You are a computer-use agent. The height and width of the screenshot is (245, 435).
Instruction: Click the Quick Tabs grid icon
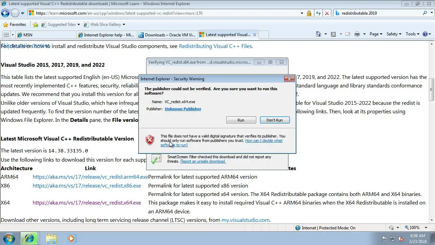(x=6, y=35)
